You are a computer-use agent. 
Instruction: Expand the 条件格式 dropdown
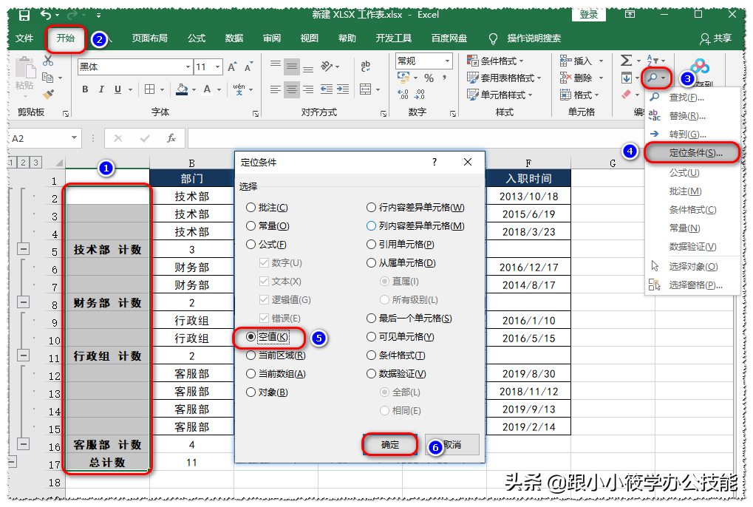(495, 61)
